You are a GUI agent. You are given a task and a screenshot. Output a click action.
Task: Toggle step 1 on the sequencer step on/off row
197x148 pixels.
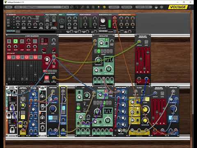pos(9,57)
